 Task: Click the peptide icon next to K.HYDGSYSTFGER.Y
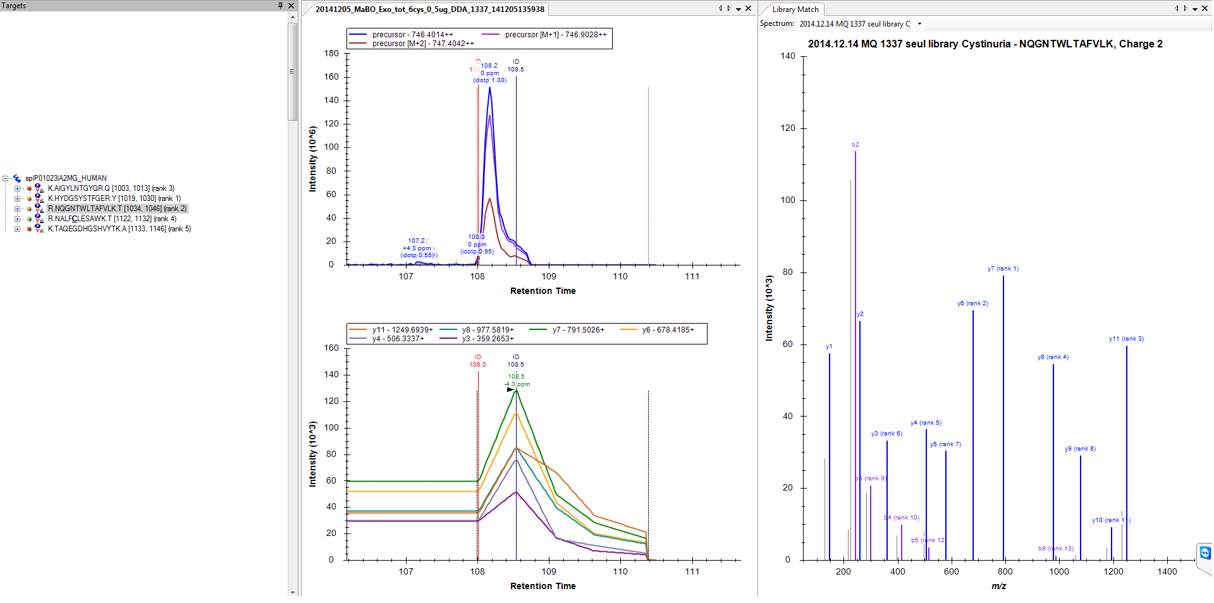(x=39, y=198)
